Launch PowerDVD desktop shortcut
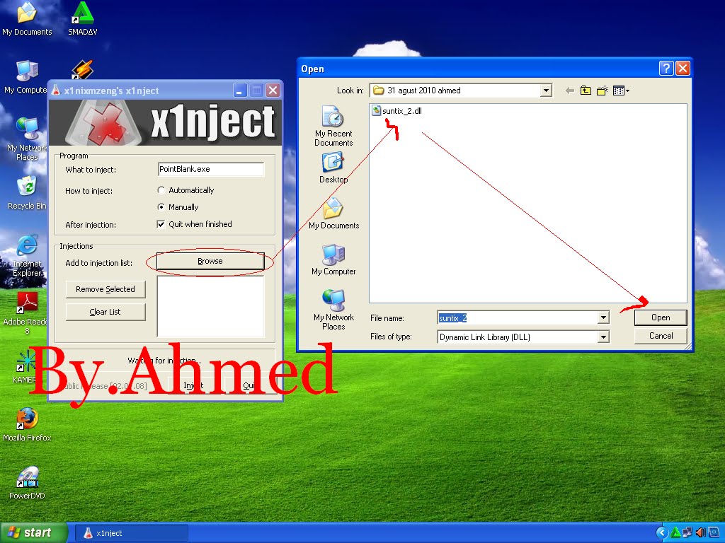725x543 pixels. 27,482
